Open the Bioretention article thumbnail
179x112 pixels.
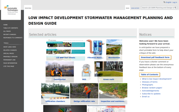click(114, 50)
